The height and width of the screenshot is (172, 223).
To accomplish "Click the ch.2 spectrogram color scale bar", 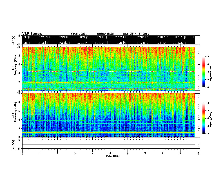I will coord(204,118).
